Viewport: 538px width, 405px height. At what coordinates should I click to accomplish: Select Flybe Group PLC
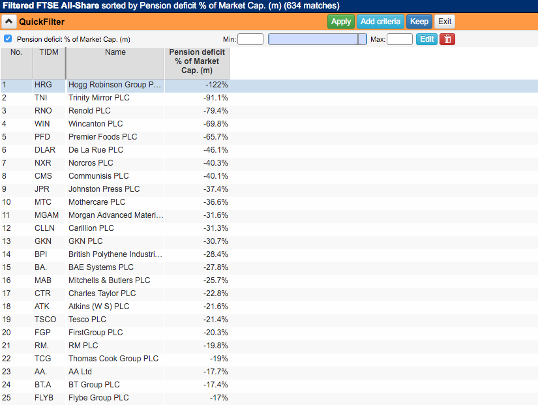98,398
